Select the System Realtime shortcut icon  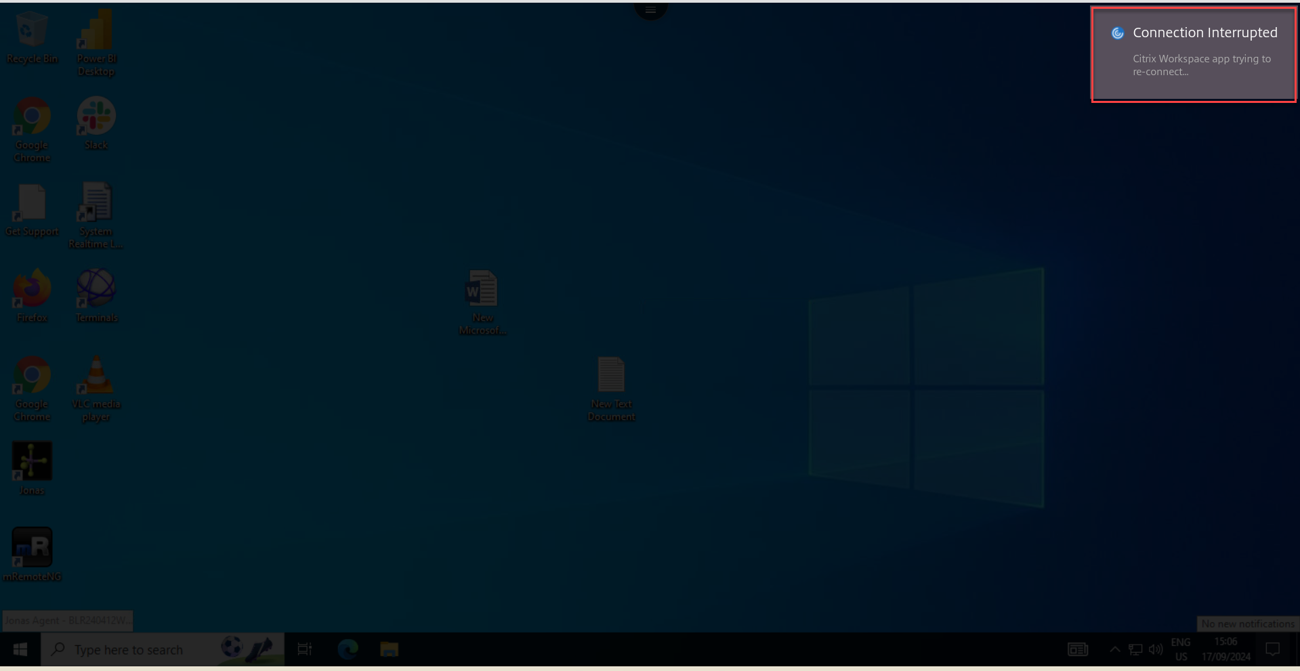click(96, 215)
